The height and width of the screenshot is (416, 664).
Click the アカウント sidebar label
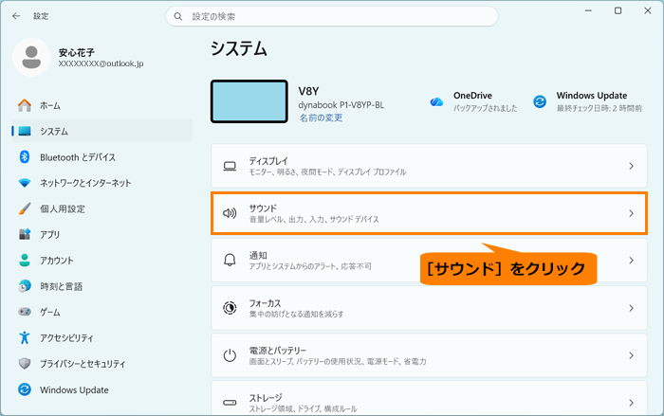[x=57, y=261]
